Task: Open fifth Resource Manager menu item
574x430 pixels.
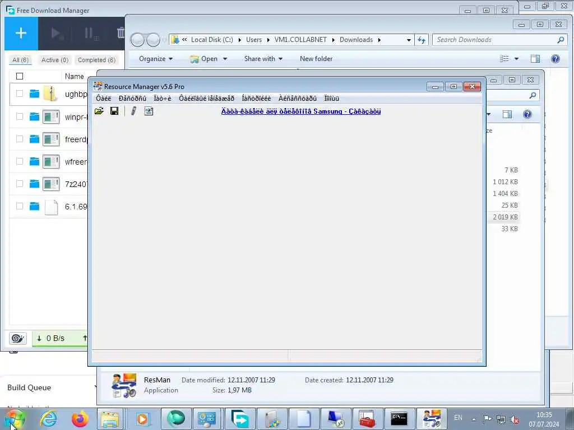Action: coord(256,99)
